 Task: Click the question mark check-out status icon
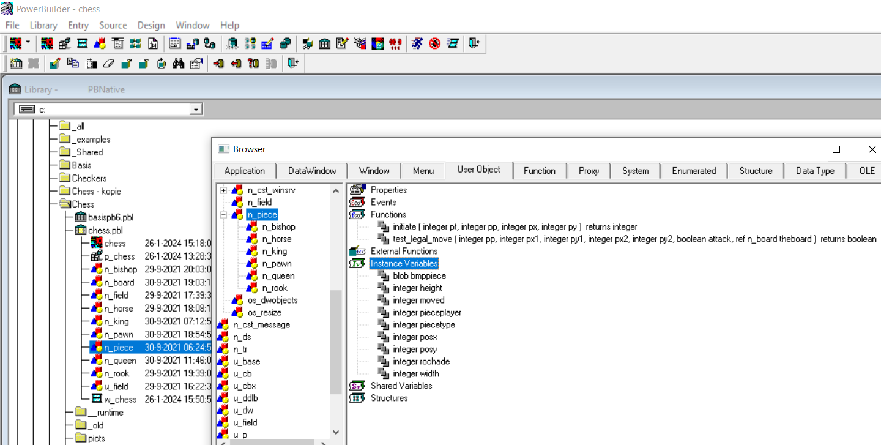253,63
